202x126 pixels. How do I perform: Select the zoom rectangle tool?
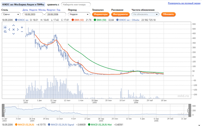coord(5,32)
